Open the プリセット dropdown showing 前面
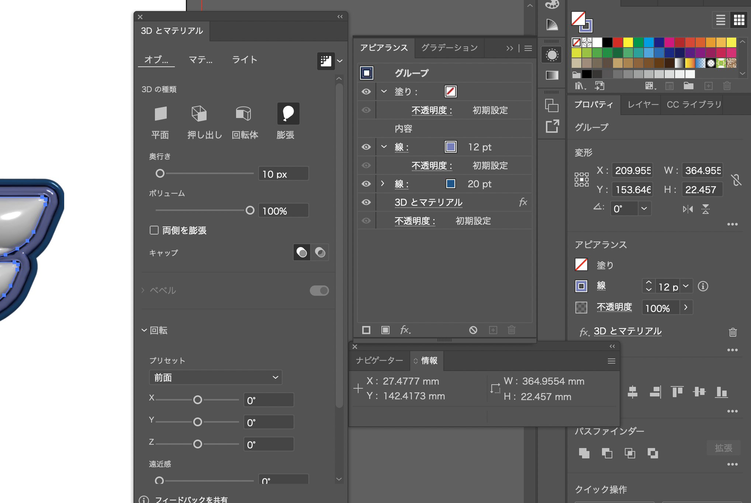Image resolution: width=751 pixels, height=503 pixels. click(x=215, y=377)
